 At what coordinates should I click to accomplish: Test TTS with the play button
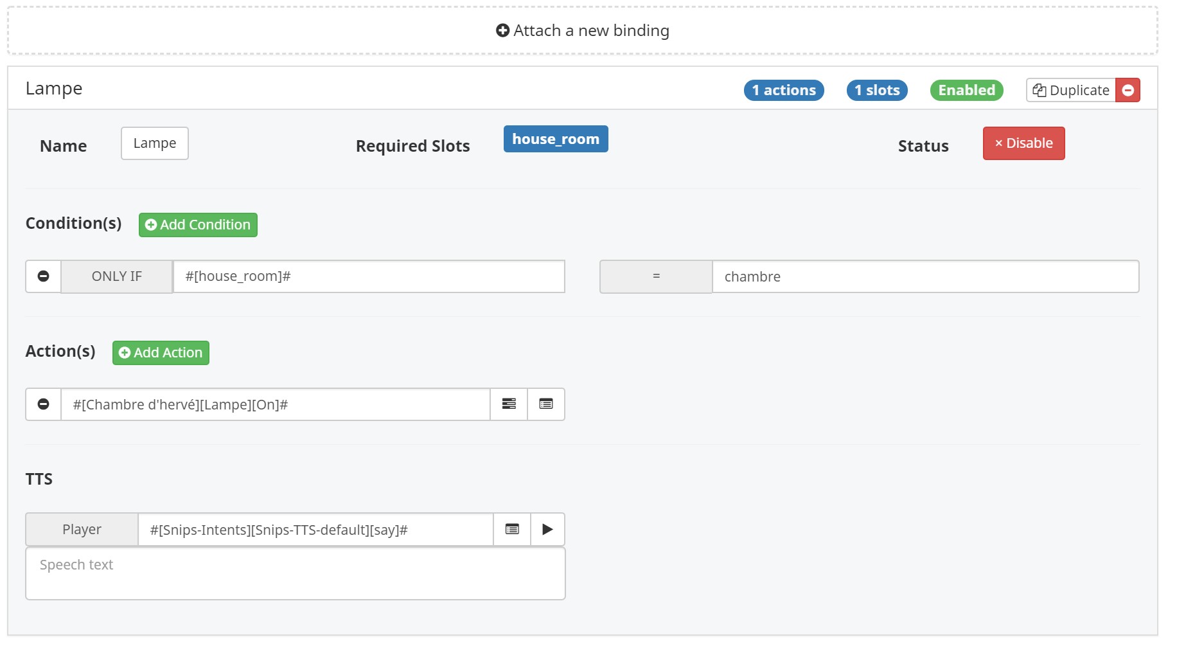547,530
